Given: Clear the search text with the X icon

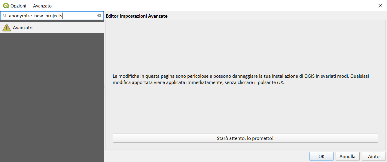Looking at the screenshot, I should 99,16.
